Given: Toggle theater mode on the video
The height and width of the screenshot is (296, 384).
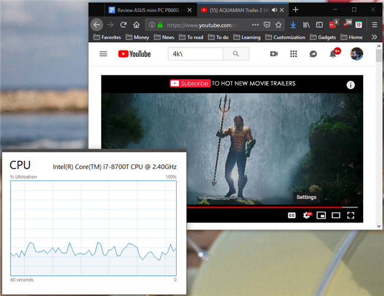Looking at the screenshot, I should pos(336,215).
